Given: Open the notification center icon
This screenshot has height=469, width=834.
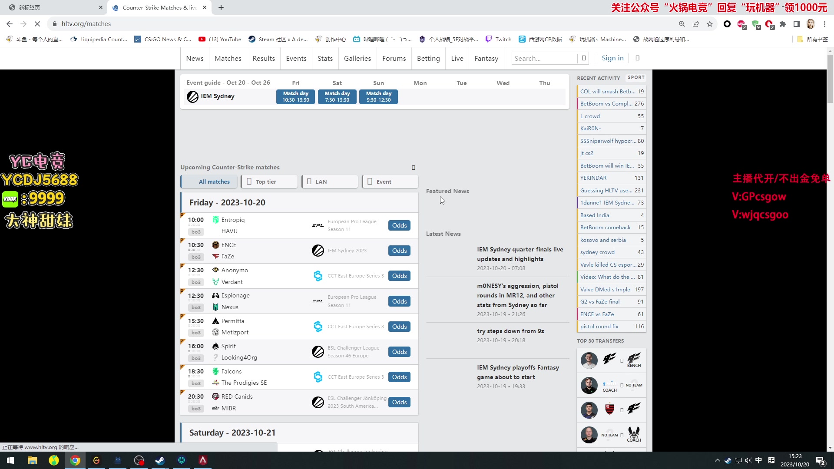Looking at the screenshot, I should point(821,461).
